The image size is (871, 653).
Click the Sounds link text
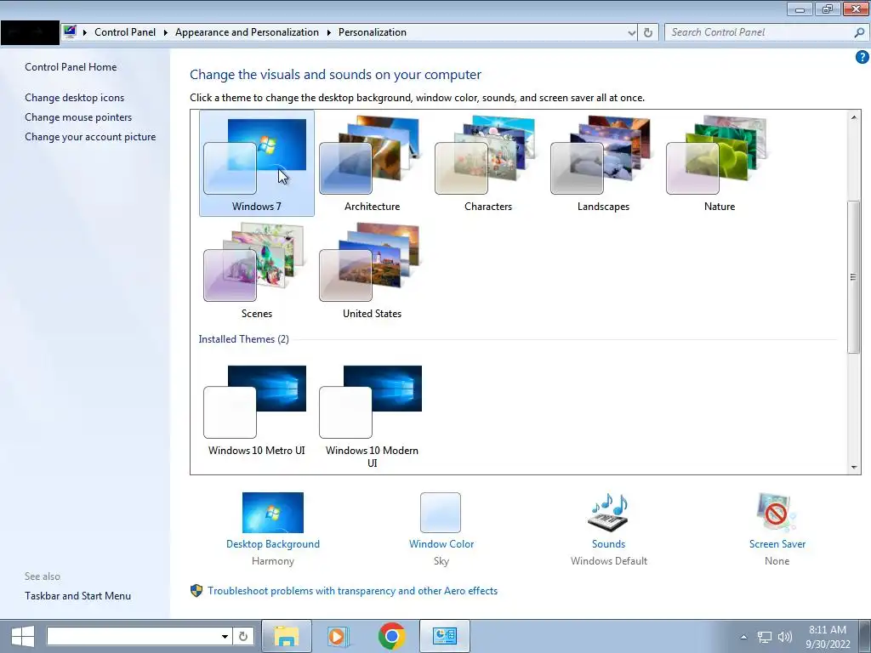[x=608, y=544]
